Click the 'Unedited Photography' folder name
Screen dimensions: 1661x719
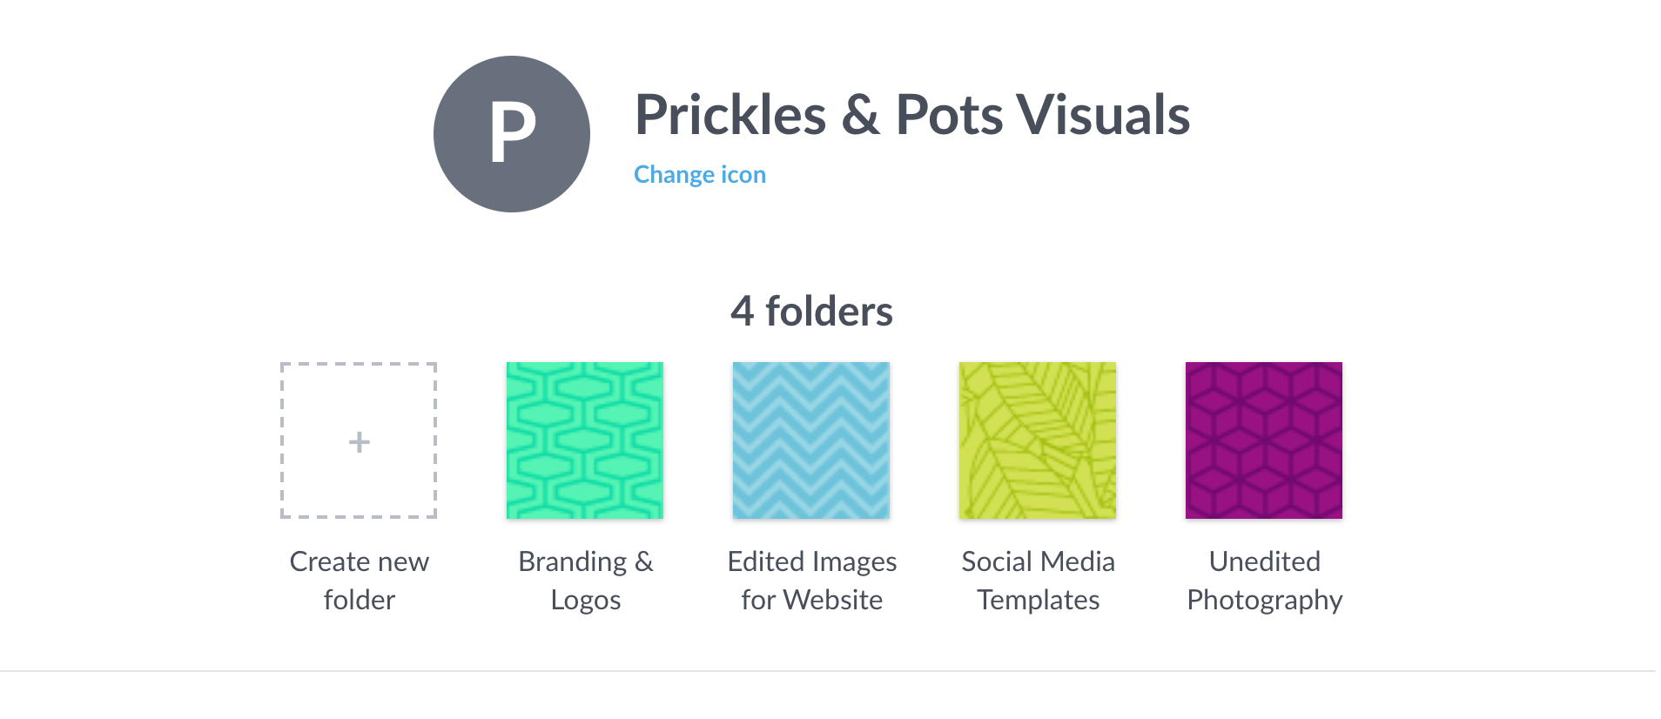pyautogui.click(x=1264, y=581)
